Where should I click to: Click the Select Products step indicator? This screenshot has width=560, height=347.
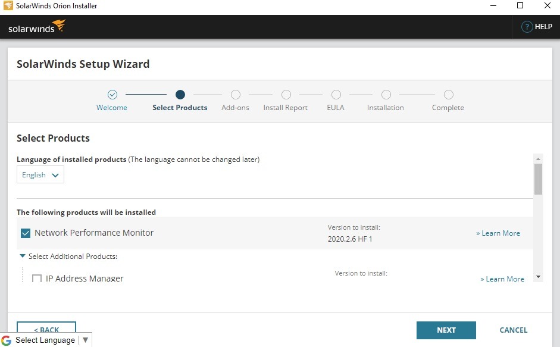pyautogui.click(x=180, y=95)
